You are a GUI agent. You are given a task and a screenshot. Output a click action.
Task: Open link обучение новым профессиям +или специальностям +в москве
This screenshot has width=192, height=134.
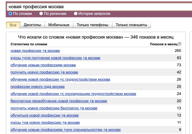point(66,130)
